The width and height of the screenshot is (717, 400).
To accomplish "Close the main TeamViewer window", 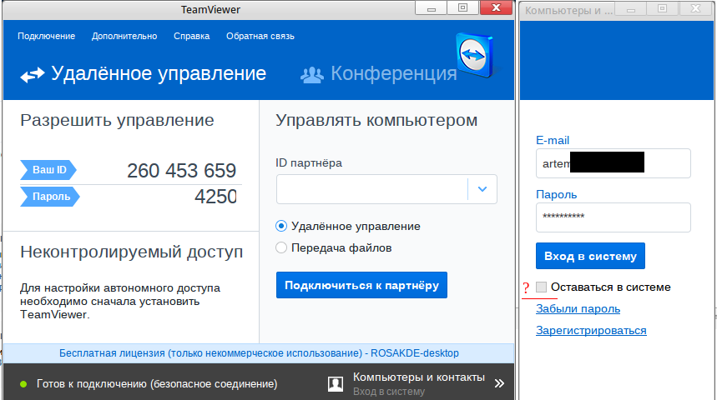I will tap(496, 7).
